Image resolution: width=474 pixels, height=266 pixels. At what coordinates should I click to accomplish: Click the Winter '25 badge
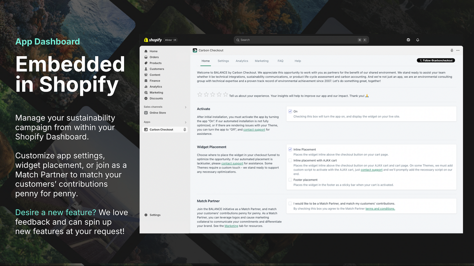[x=171, y=40]
